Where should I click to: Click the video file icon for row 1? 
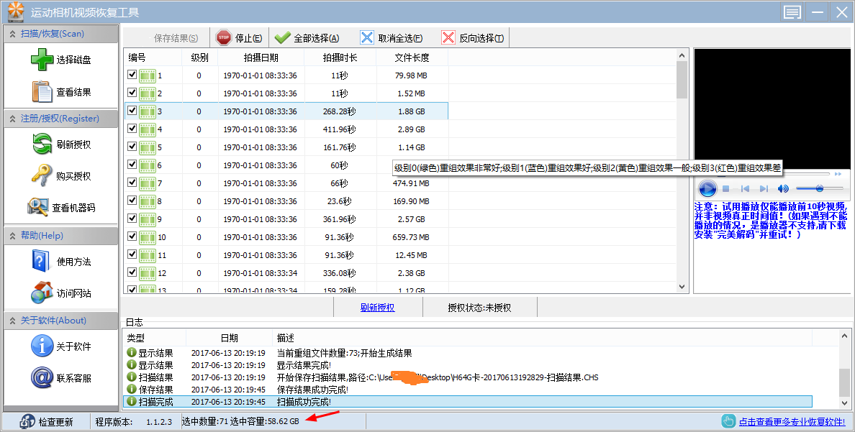(x=148, y=75)
